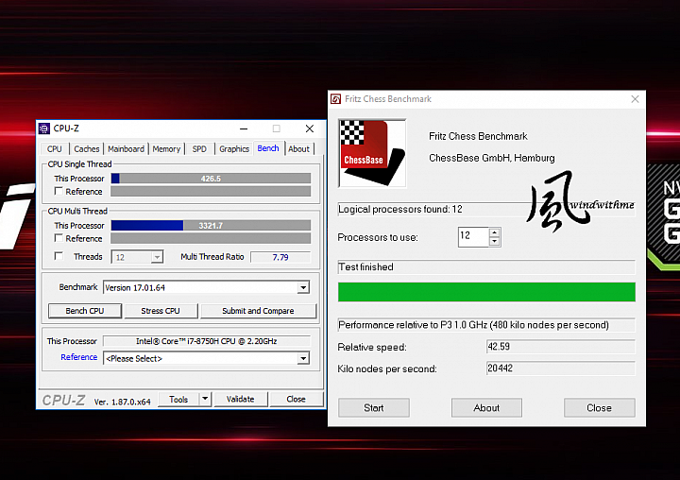Click the Test finished status text
This screenshot has height=480, width=680.
tap(365, 266)
